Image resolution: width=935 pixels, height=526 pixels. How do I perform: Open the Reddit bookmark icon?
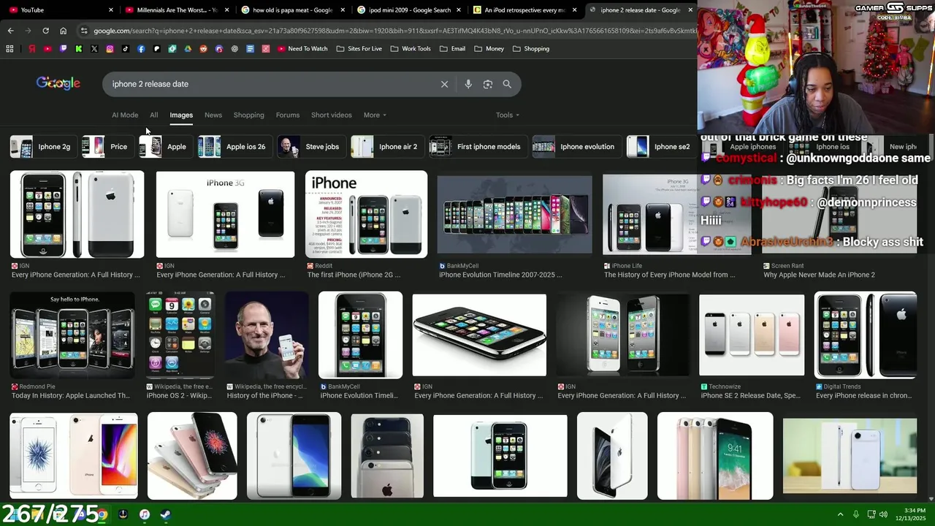(203, 49)
